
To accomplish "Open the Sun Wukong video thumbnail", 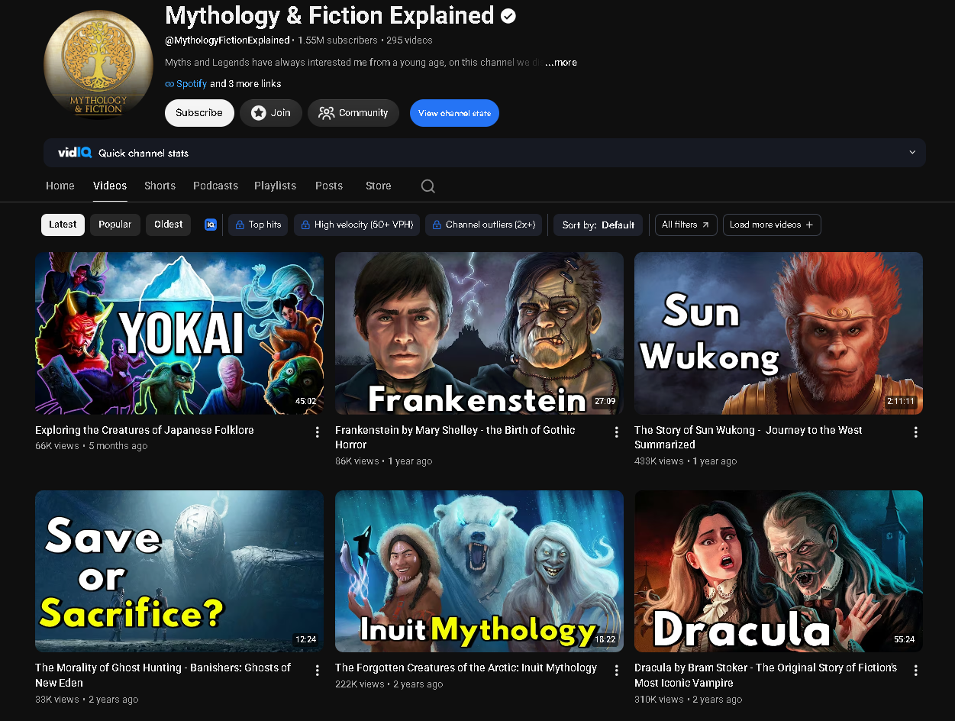I will (x=779, y=333).
